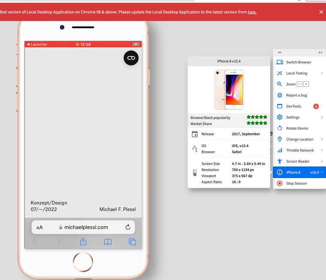This screenshot has height=280, width=326.
Task: Tap the AA reader text-size button
Action: tap(39, 228)
